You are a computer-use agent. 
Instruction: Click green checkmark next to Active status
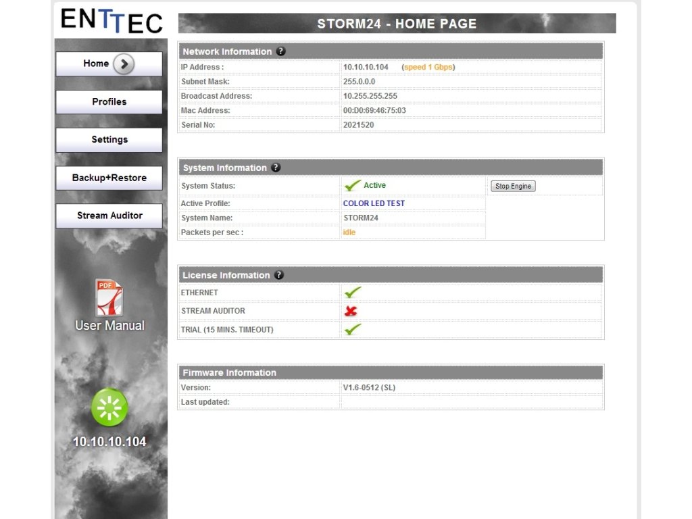coord(352,185)
